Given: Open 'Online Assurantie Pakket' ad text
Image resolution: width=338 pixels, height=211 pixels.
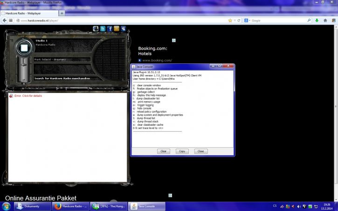Looking at the screenshot, I should [x=41, y=198].
